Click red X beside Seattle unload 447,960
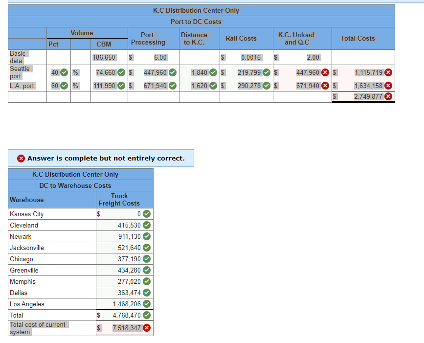 [325, 72]
